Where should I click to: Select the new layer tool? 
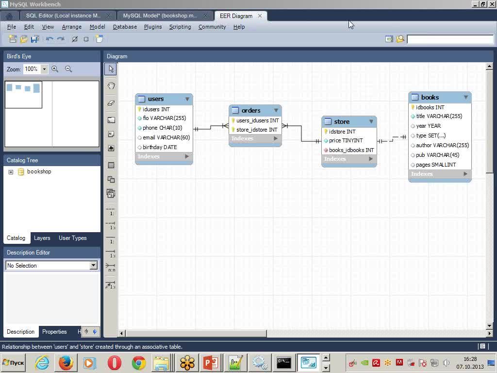111,120
